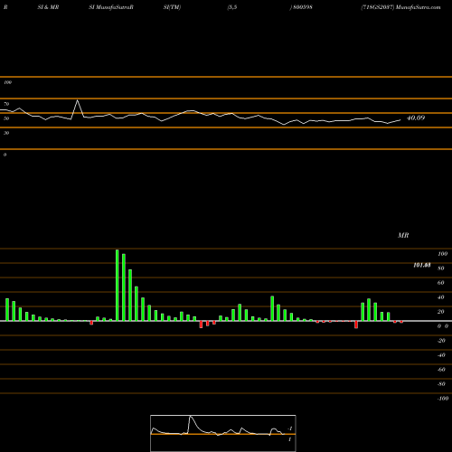Click the 40 label on the MR axis

441,297
